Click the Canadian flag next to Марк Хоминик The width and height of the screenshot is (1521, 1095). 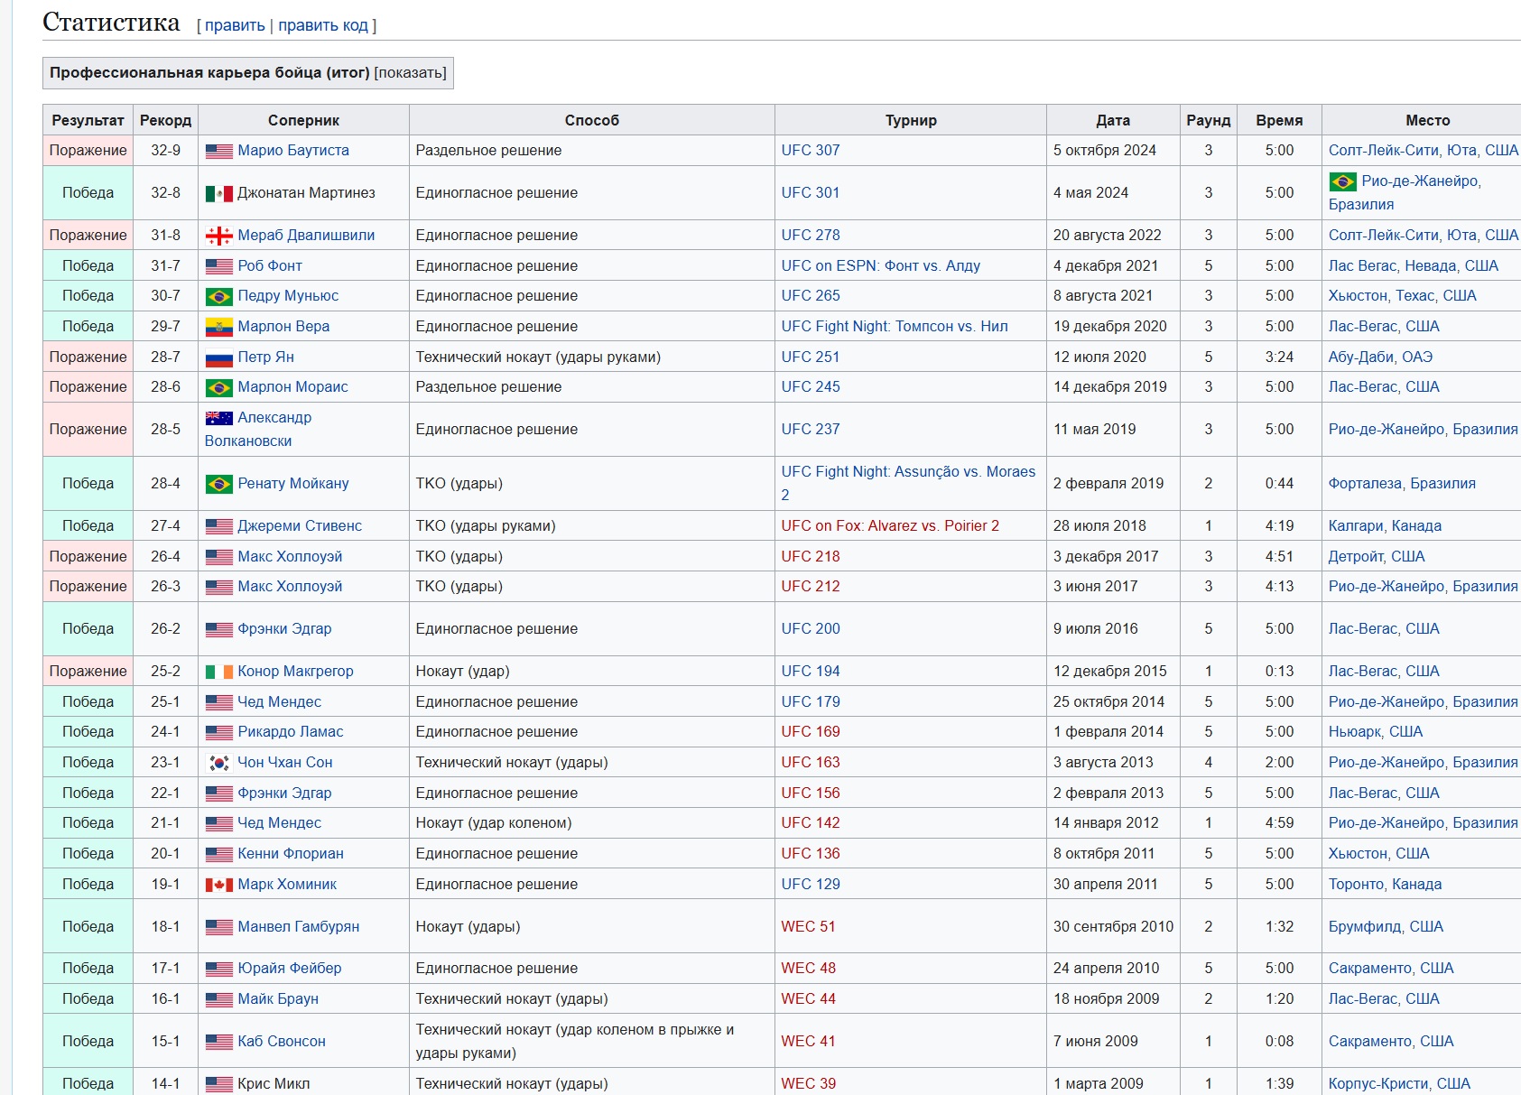(x=219, y=885)
